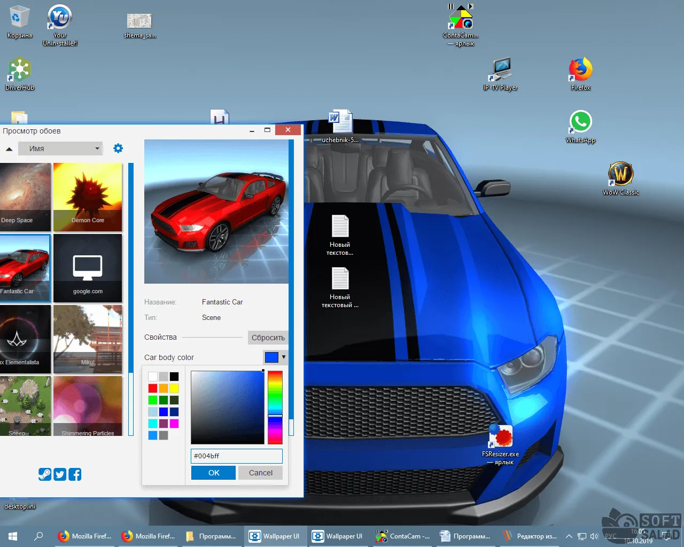This screenshot has height=547, width=684.
Task: Open wallpaper browser settings gear
Action: coord(118,149)
